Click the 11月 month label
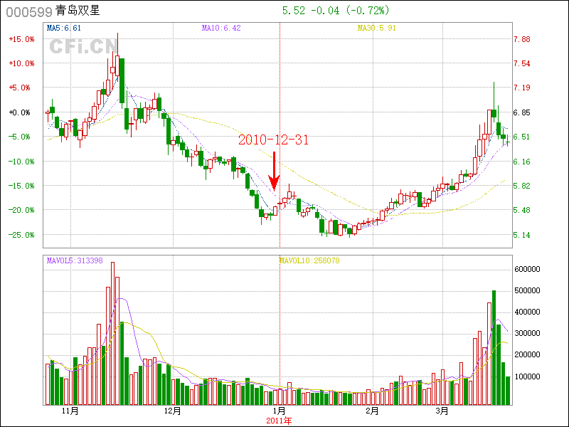This screenshot has height=427, width=569. click(70, 411)
